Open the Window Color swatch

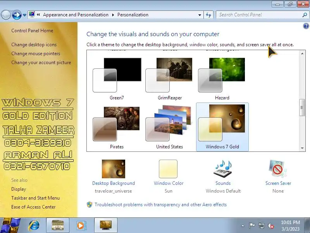point(168,169)
